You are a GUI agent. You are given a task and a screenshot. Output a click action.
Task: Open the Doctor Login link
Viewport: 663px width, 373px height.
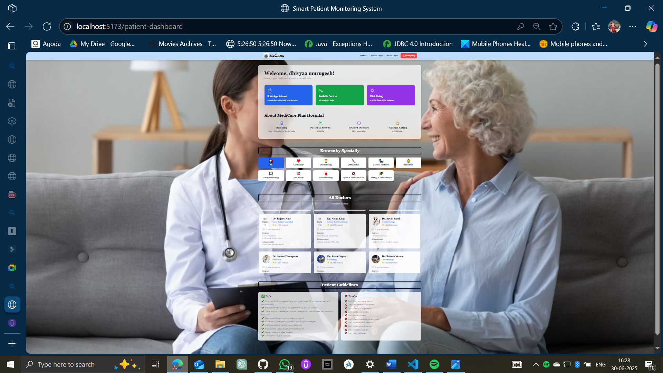392,56
